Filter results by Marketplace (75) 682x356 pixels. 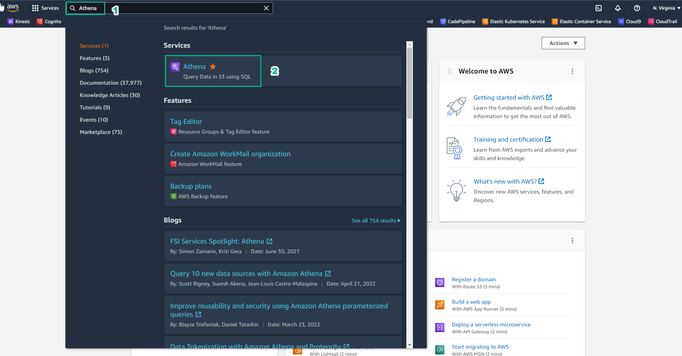coord(101,132)
